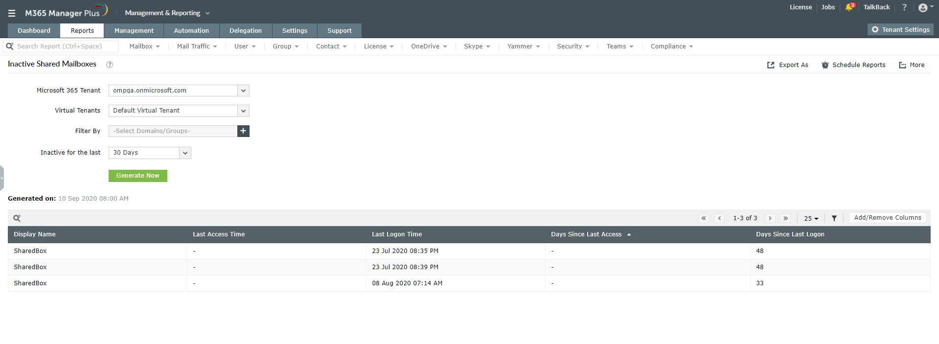Click the value 33 in last row
939x344 pixels.
760,283
